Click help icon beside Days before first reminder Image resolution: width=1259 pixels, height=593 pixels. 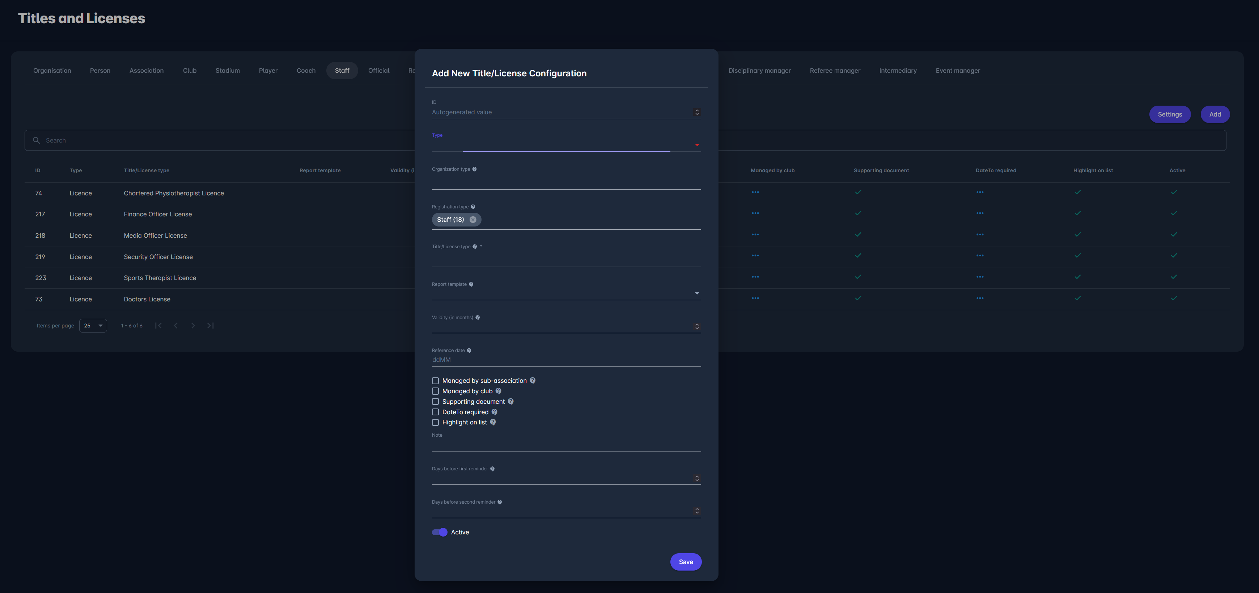pyautogui.click(x=492, y=468)
